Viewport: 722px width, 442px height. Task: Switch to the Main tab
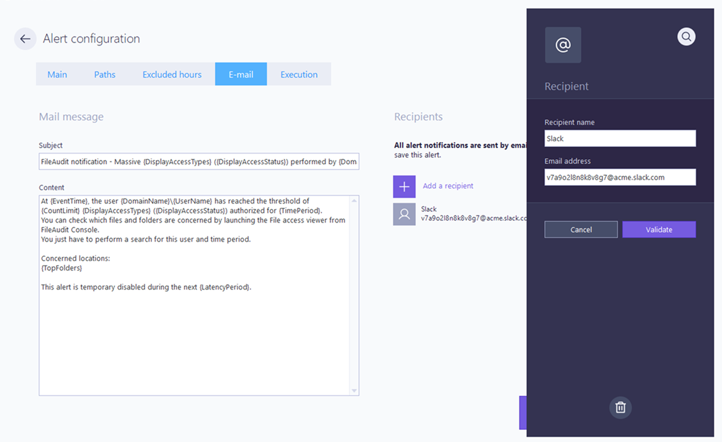57,74
